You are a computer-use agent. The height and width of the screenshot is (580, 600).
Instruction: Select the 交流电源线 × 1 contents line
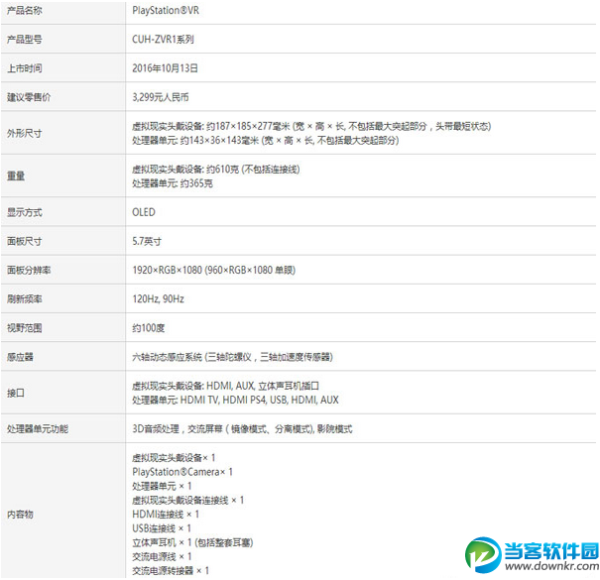coord(162,556)
